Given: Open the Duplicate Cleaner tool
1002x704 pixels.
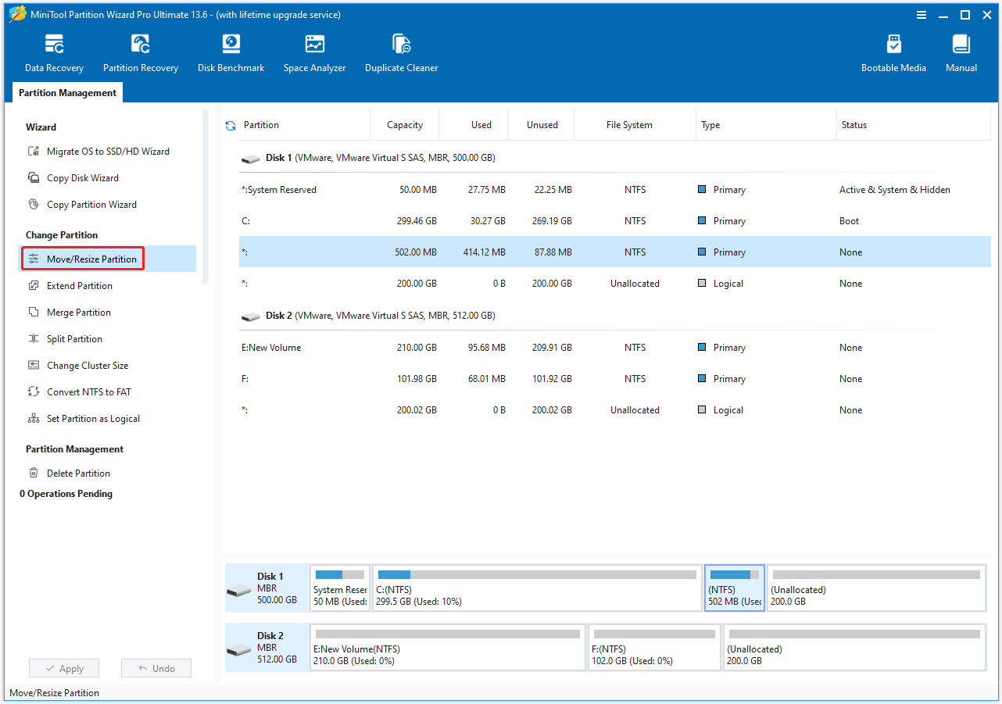Looking at the screenshot, I should click(401, 53).
